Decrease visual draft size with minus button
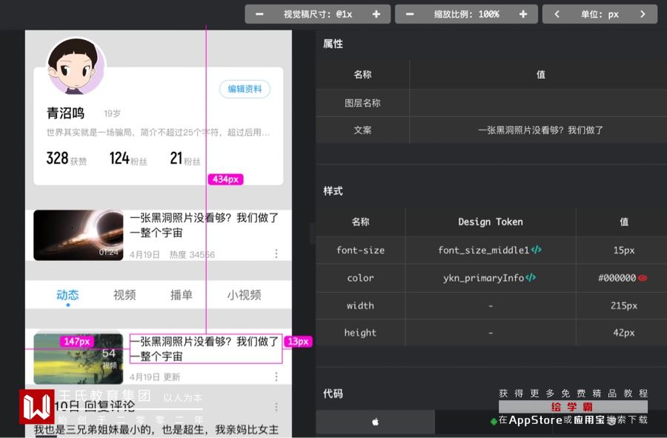The width and height of the screenshot is (667, 438). (x=259, y=14)
